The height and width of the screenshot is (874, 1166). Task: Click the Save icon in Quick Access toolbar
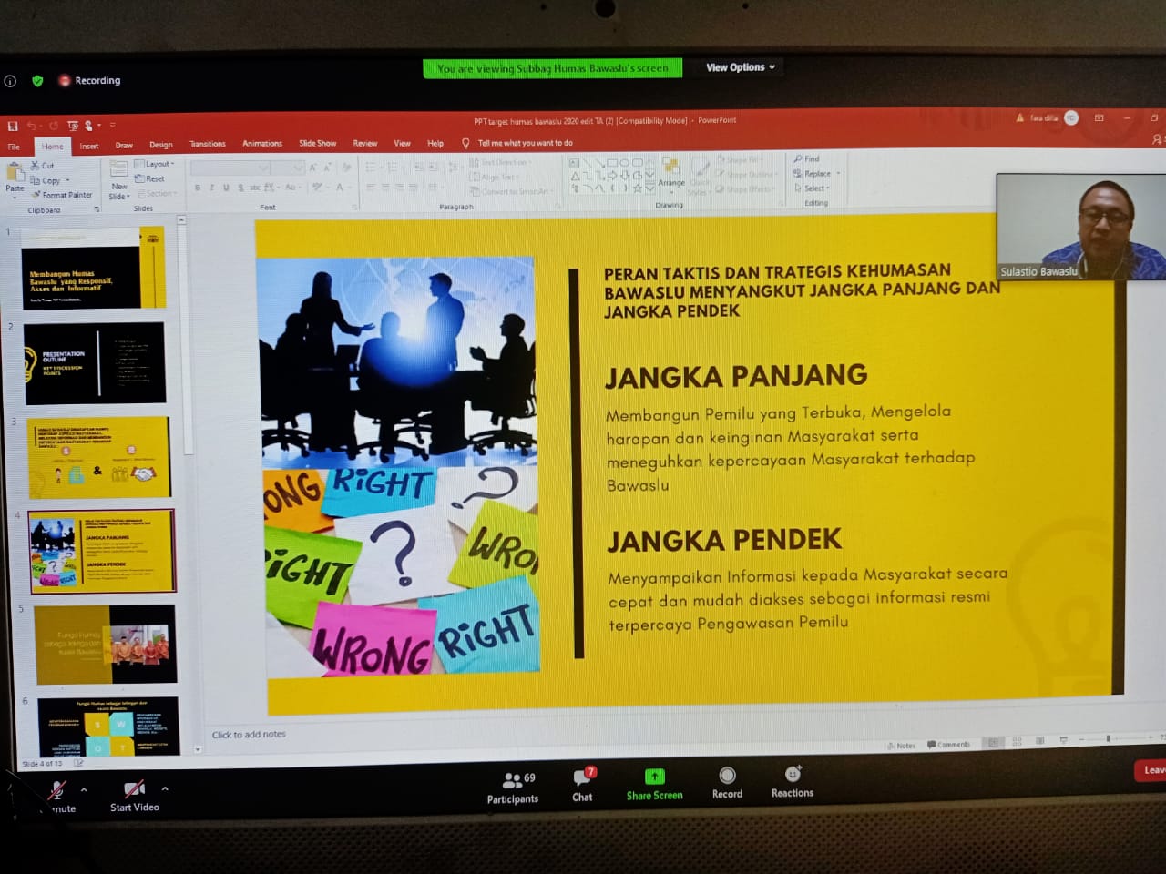tap(13, 126)
